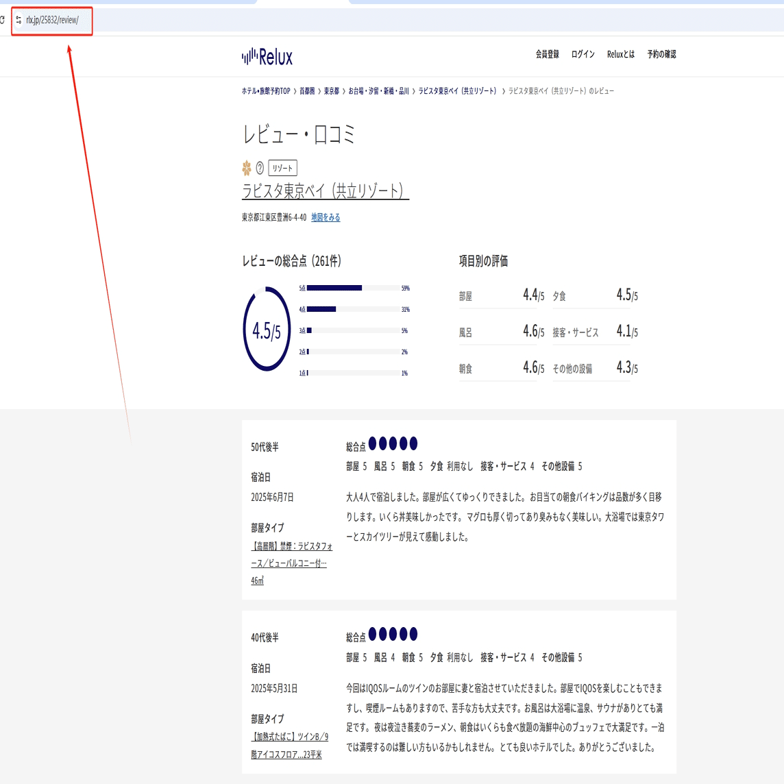Go to ホテル・旅館予約TOP breadcrumb
784x784 pixels.
[266, 91]
